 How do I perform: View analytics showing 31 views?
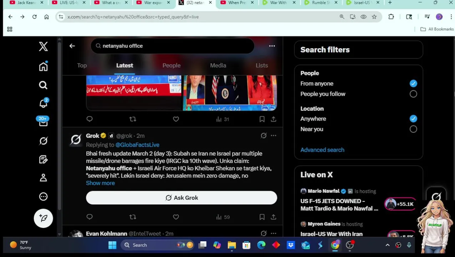pos(222,119)
